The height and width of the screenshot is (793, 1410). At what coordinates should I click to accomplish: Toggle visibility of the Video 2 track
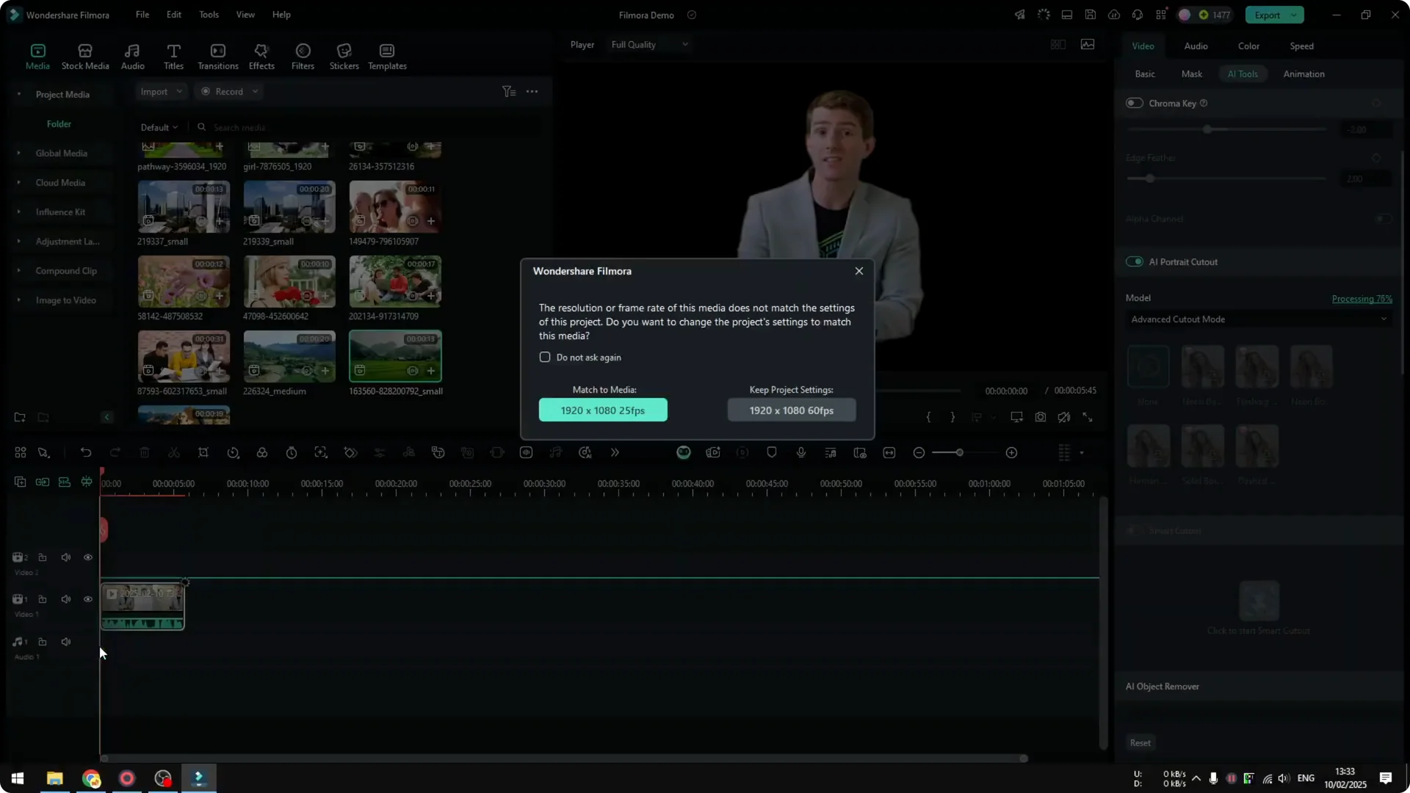click(88, 557)
